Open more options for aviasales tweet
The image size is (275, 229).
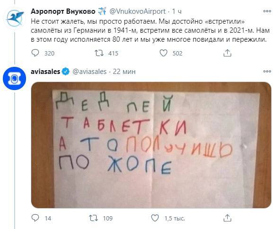tap(267, 71)
